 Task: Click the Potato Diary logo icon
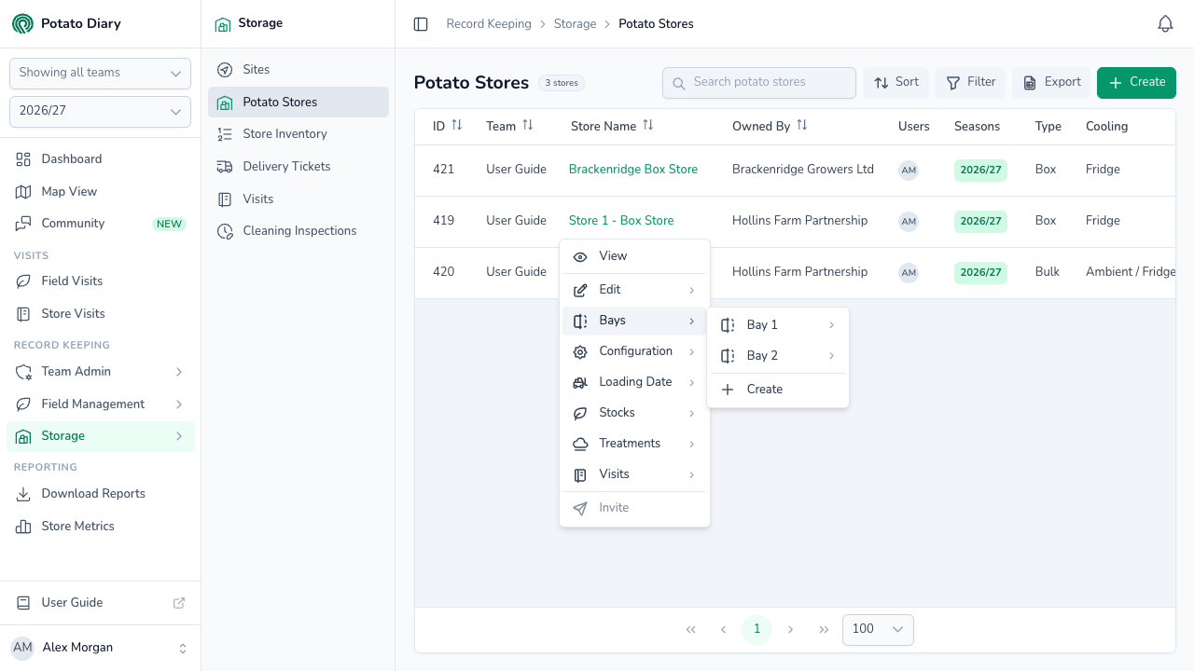coord(22,23)
